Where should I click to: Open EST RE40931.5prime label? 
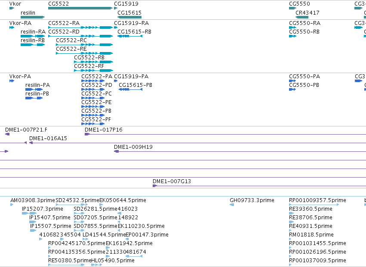tap(311, 226)
